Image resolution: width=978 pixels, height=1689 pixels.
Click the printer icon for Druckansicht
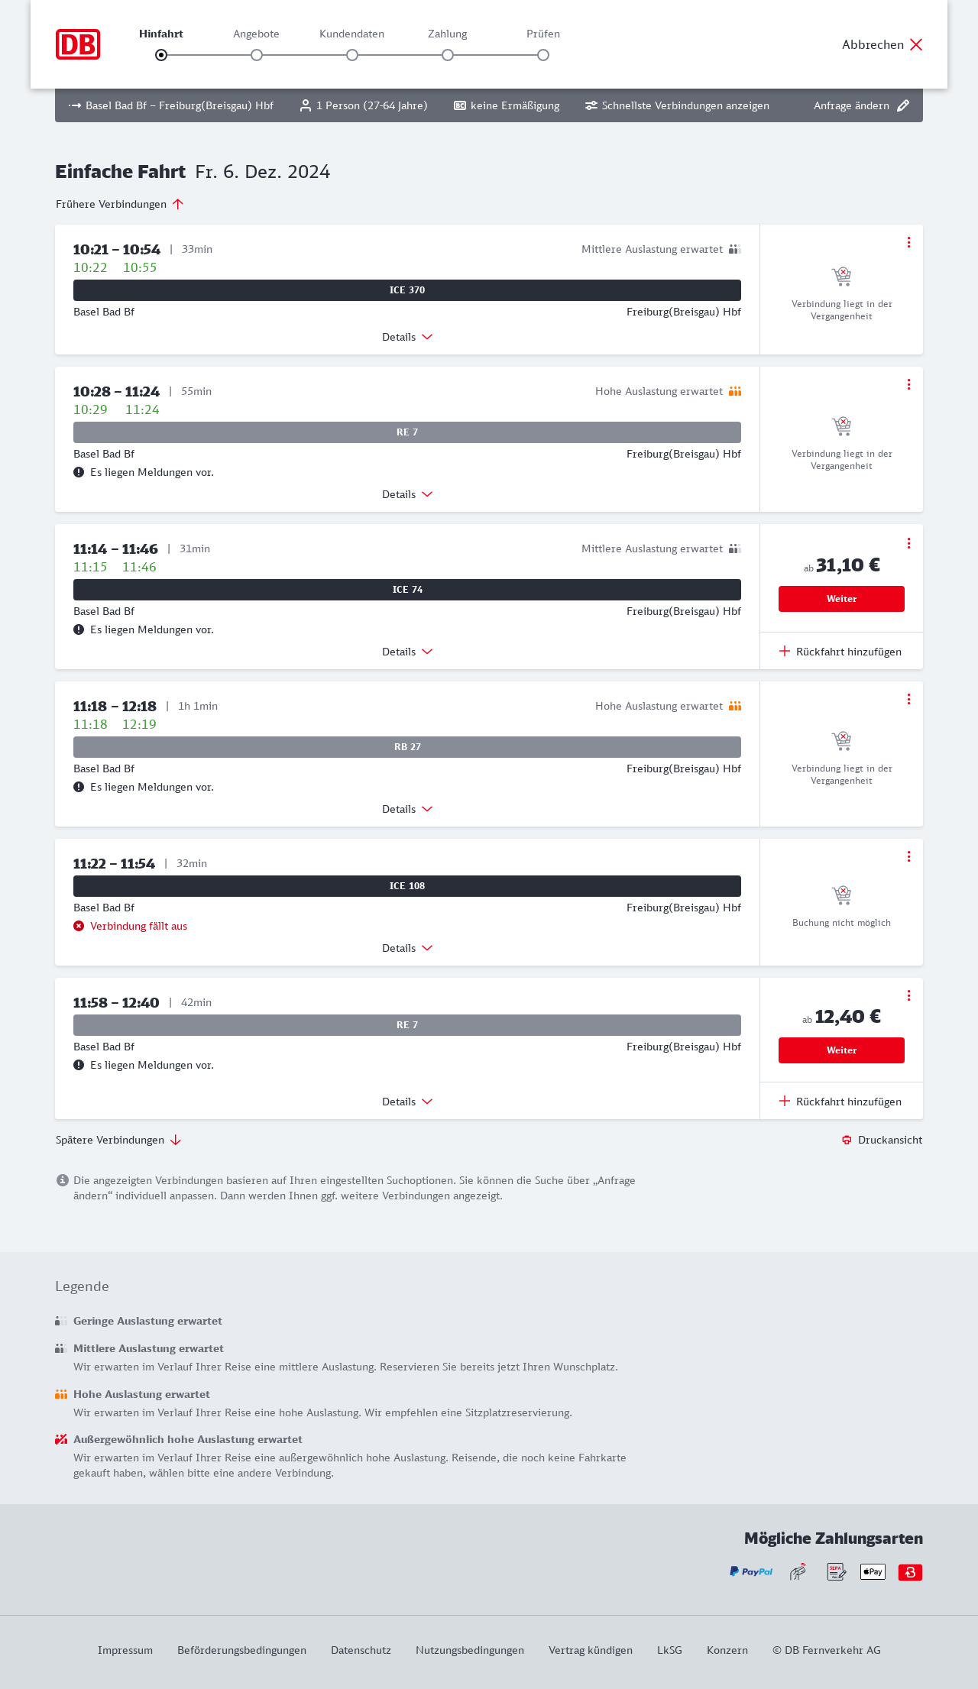click(847, 1140)
